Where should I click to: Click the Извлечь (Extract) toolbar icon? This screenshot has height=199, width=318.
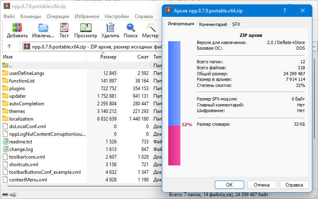click(x=43, y=28)
